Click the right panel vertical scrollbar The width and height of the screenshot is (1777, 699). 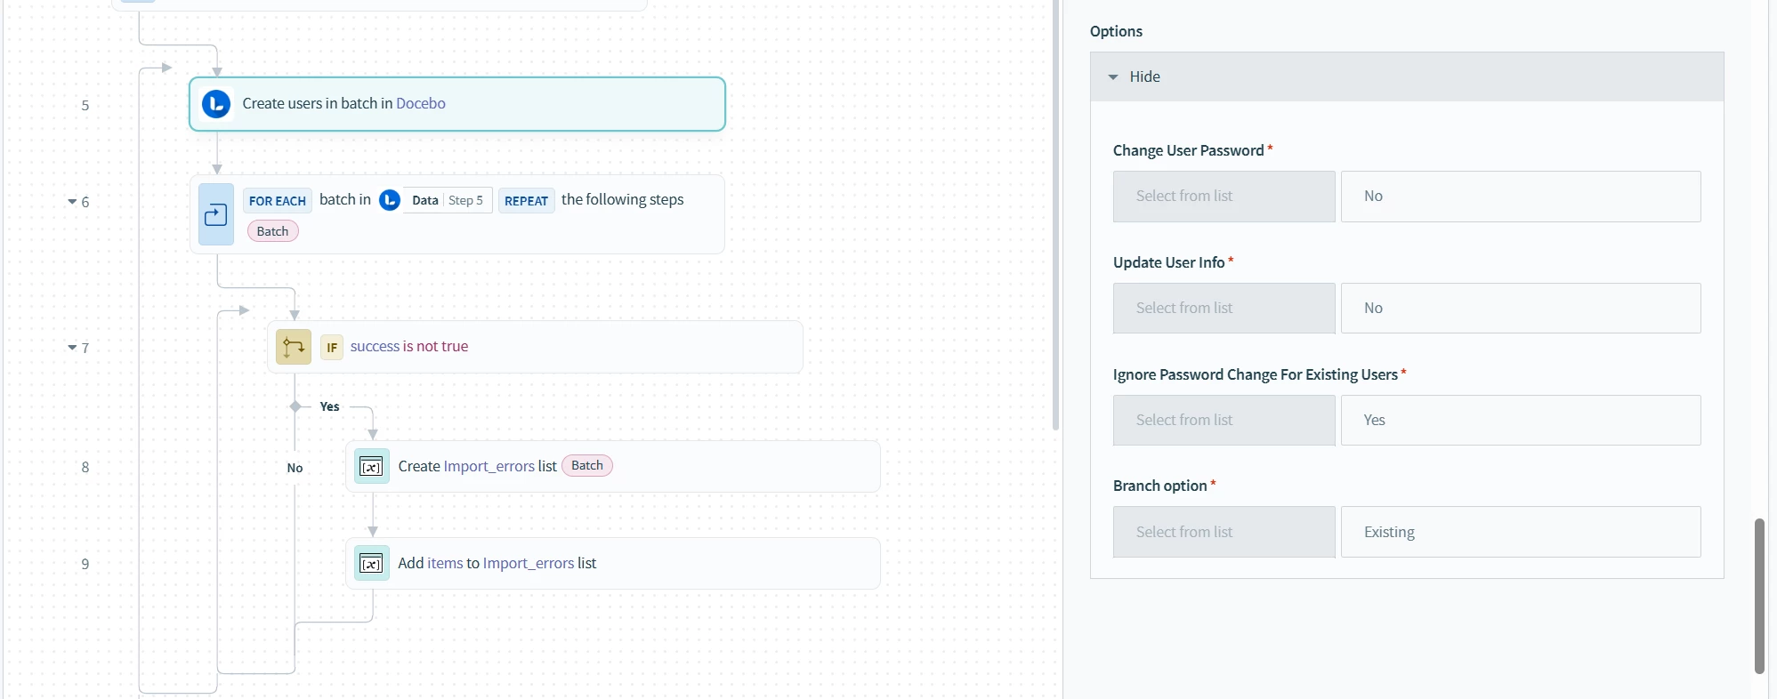click(1759, 596)
